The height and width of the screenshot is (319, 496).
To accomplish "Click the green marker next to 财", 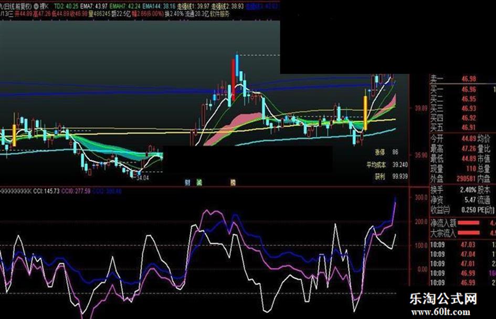I will 199,182.
